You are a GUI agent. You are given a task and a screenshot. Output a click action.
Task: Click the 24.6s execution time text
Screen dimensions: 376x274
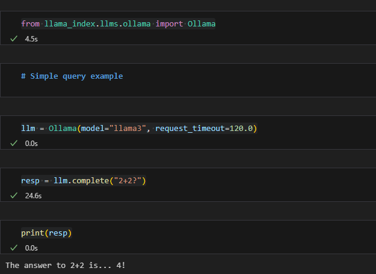pos(33,196)
